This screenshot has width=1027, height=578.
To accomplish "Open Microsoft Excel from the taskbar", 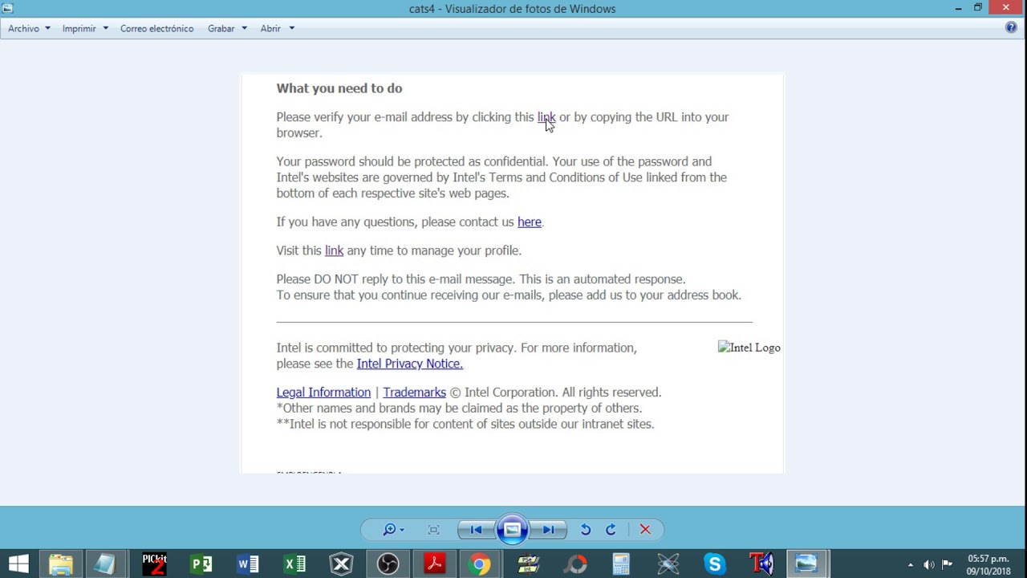I will (294, 564).
